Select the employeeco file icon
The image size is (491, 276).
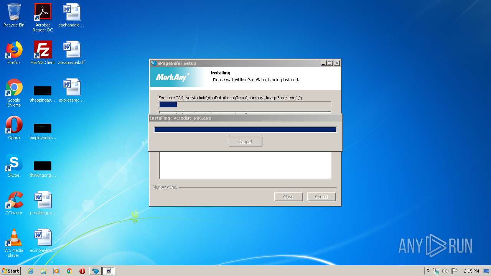(x=43, y=131)
